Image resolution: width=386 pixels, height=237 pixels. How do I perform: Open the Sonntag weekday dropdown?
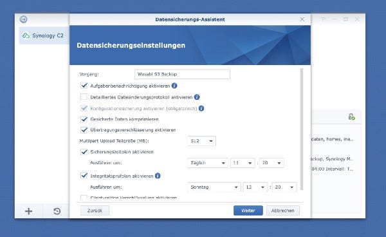tap(214, 187)
